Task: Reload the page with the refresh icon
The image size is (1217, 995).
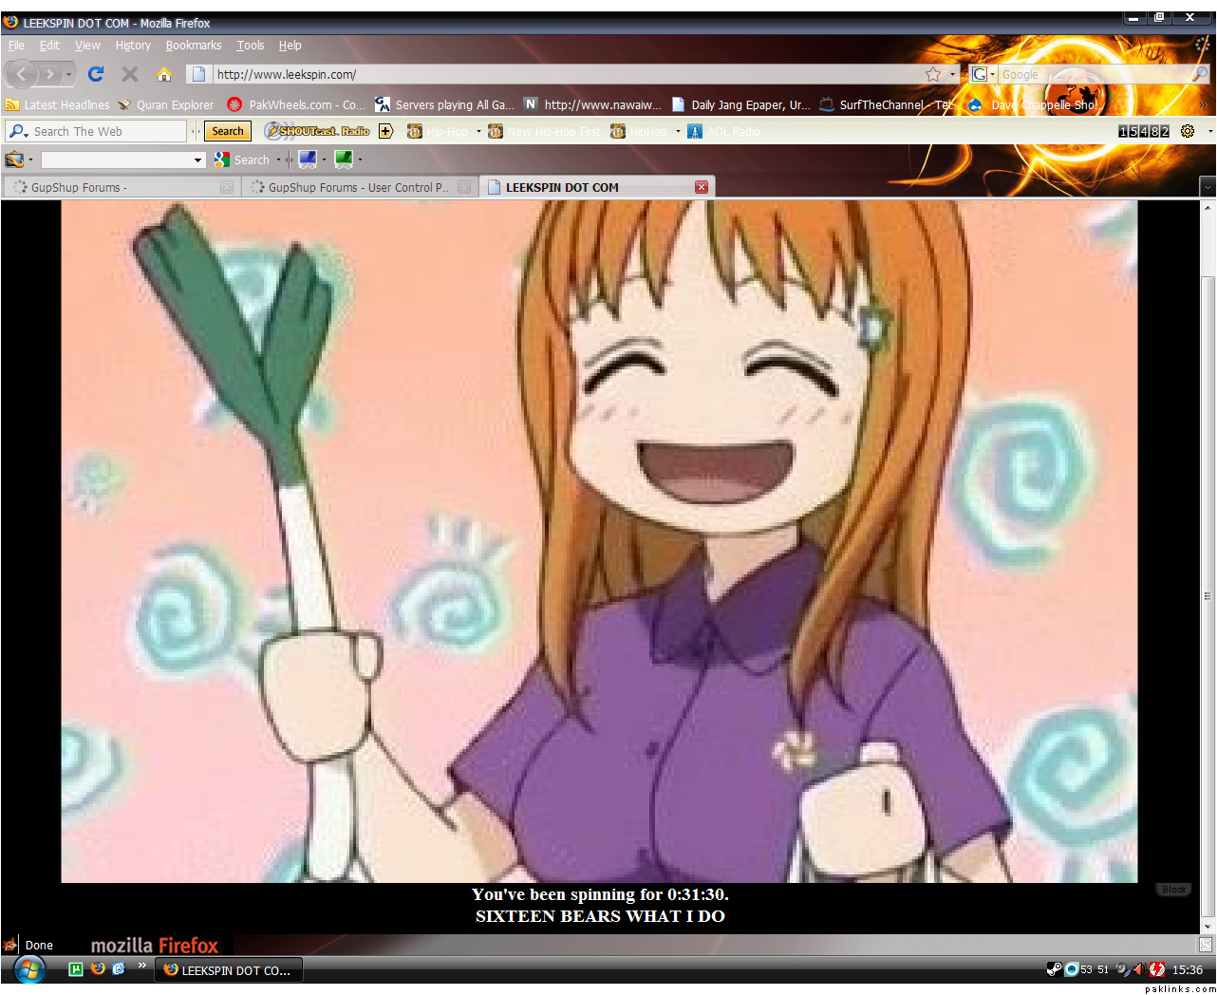Action: [x=96, y=74]
